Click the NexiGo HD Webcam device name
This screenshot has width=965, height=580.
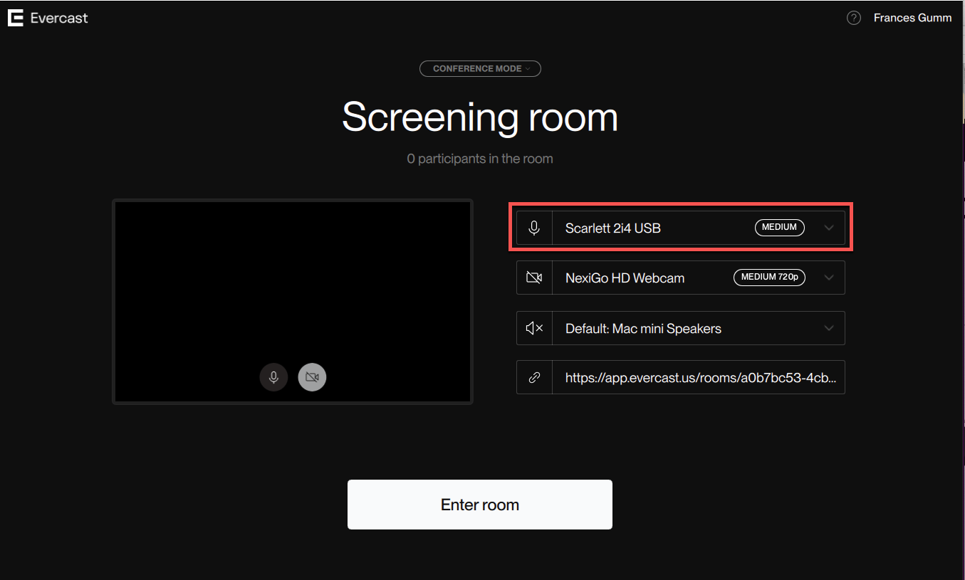tap(625, 278)
